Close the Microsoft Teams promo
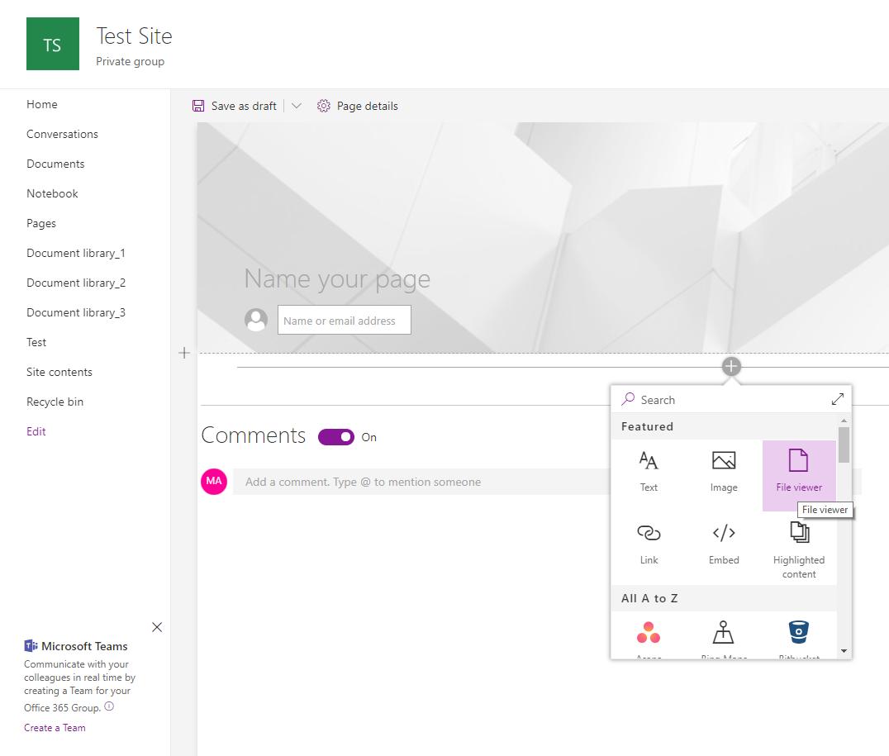 (157, 626)
